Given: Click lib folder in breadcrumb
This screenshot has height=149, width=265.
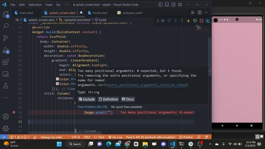Looking at the screenshot, I should [x=17, y=20].
